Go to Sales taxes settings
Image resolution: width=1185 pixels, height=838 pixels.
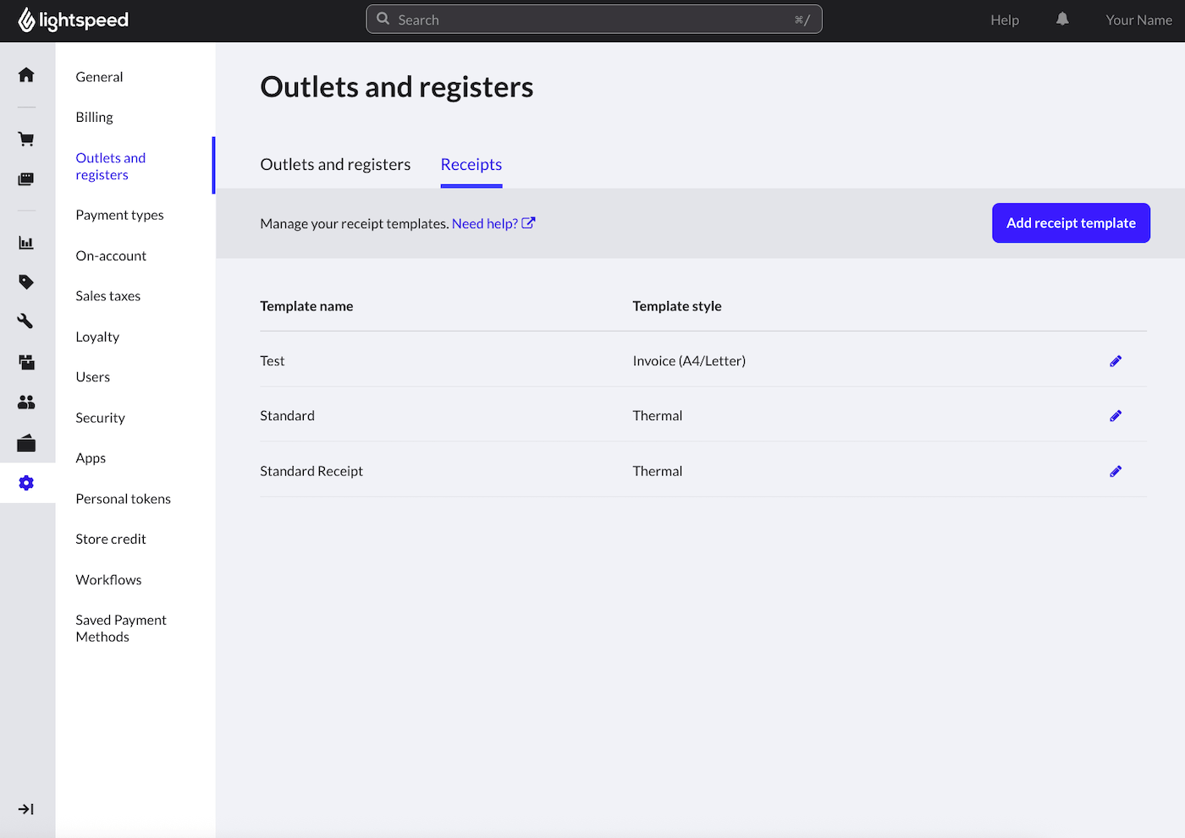pos(107,296)
